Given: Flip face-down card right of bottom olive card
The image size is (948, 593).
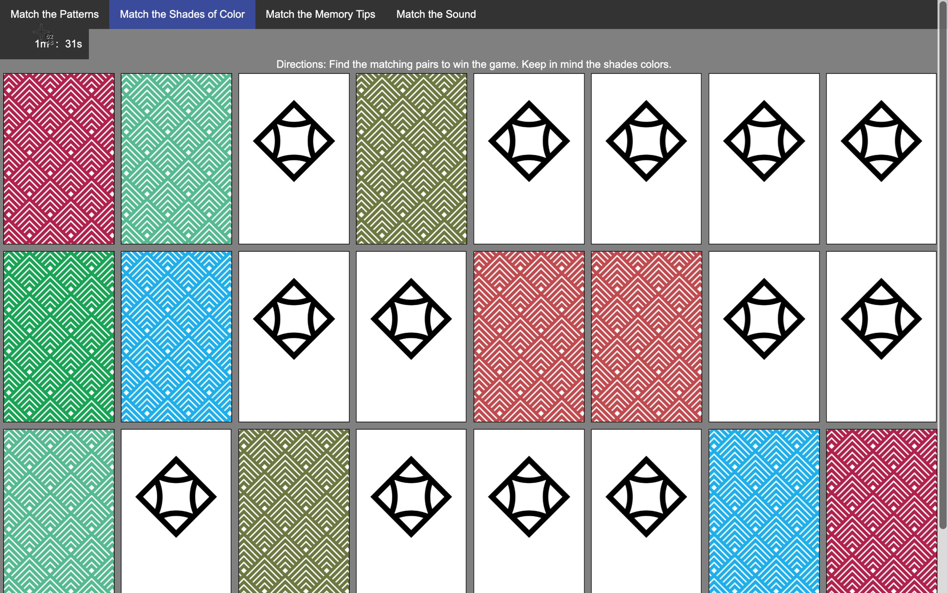Looking at the screenshot, I should [411, 510].
